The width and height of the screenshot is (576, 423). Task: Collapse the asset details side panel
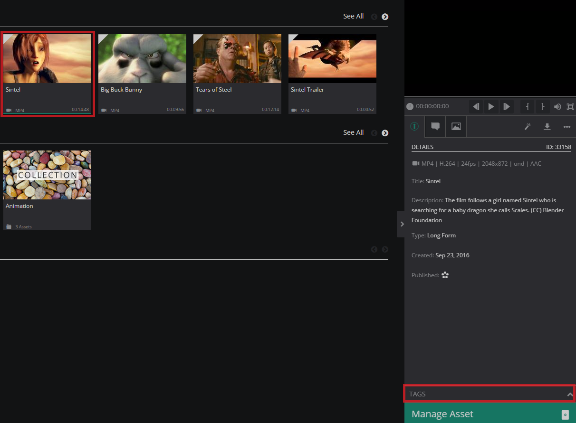coord(402,224)
